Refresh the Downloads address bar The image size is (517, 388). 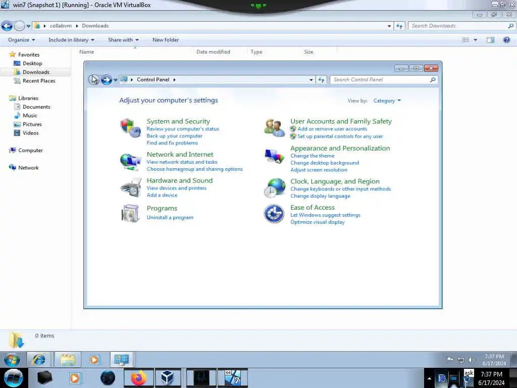(399, 26)
